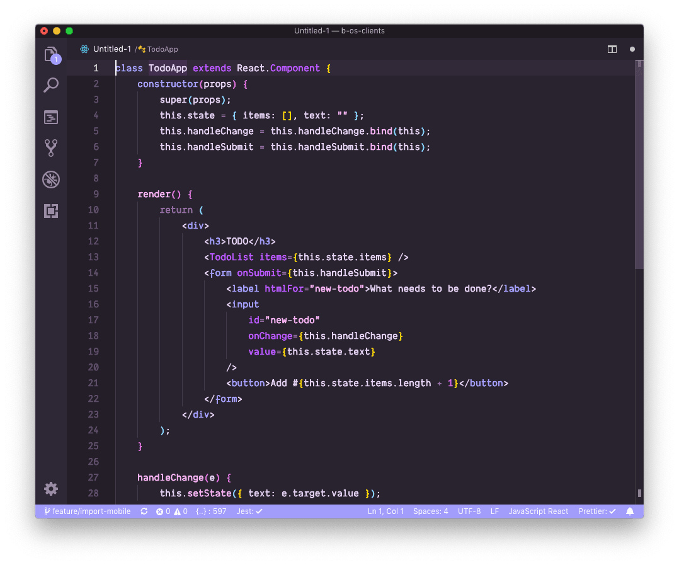Change indentation via Spaces: 4
The height and width of the screenshot is (565, 679).
click(x=430, y=511)
